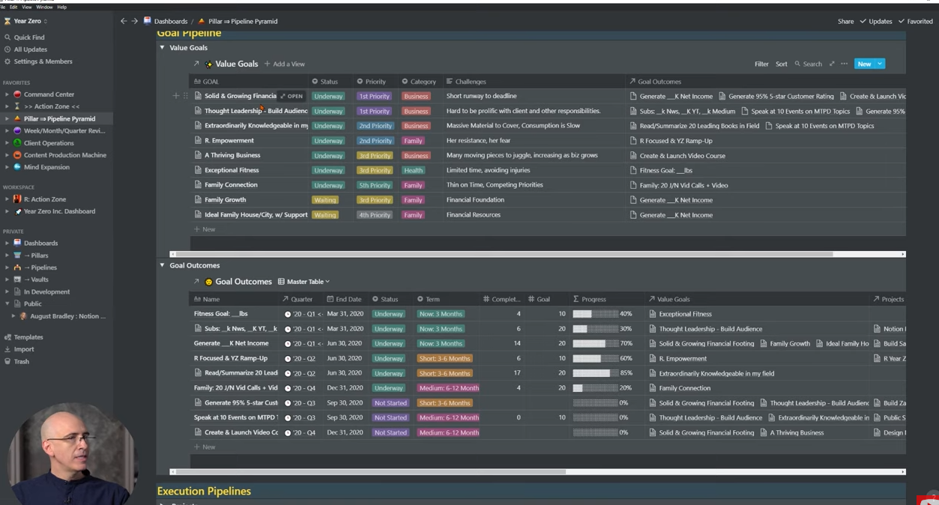Screen dimensions: 939x505
Task: Open the Master Table view dropdown
Action: click(304, 282)
